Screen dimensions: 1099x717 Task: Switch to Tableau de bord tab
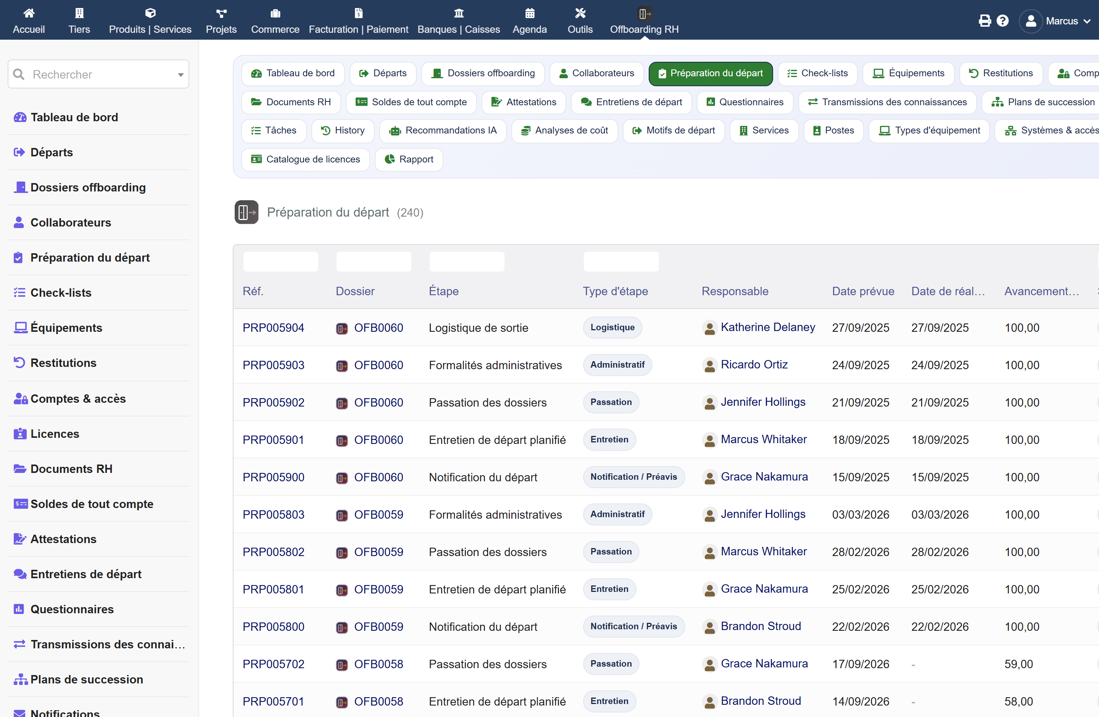point(293,73)
